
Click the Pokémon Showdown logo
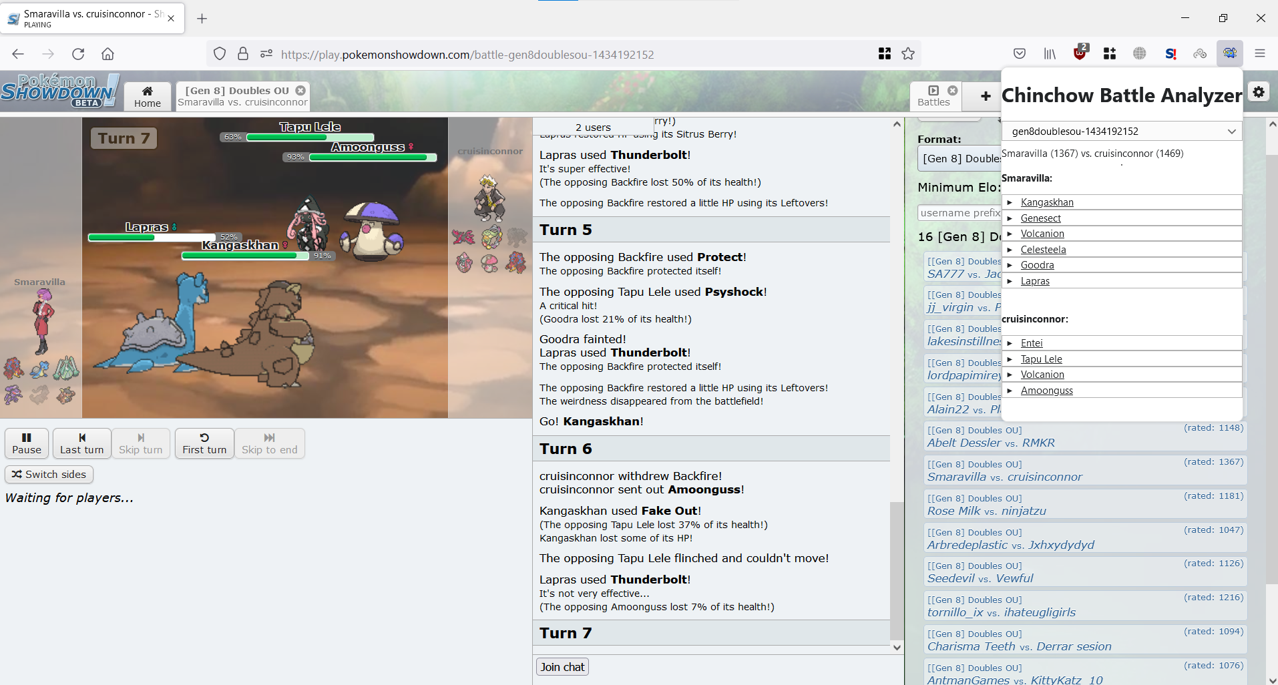coord(59,91)
